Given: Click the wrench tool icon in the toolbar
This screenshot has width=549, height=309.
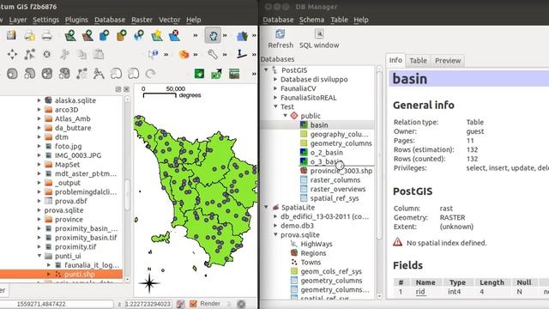Looking at the screenshot, I should point(213,54).
